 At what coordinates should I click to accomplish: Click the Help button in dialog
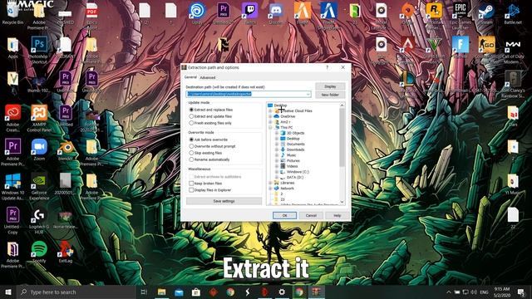coord(337,215)
